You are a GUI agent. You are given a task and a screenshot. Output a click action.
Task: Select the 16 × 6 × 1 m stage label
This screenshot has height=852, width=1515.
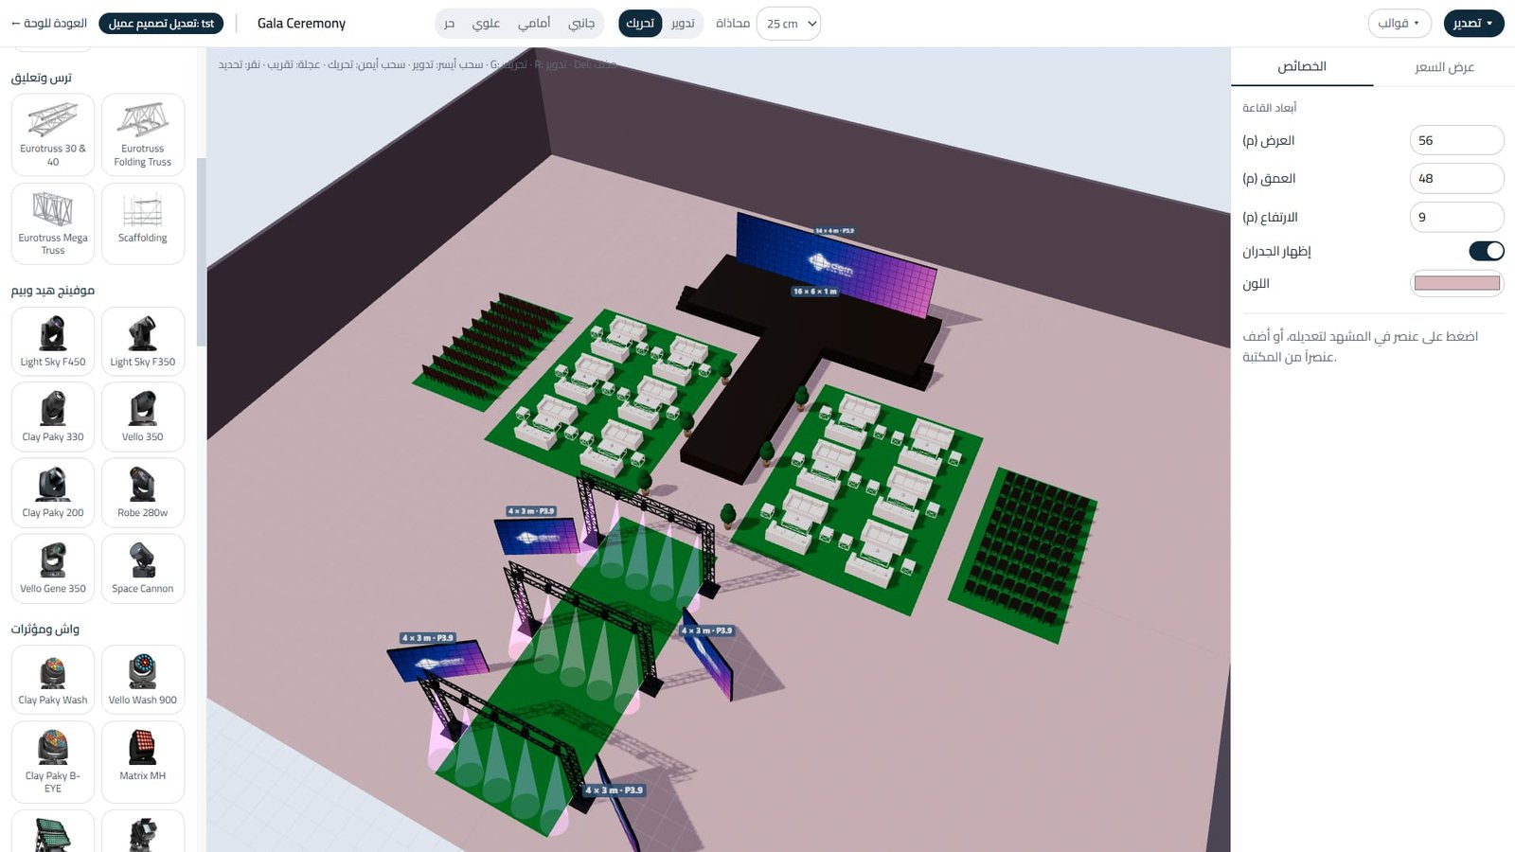point(815,292)
